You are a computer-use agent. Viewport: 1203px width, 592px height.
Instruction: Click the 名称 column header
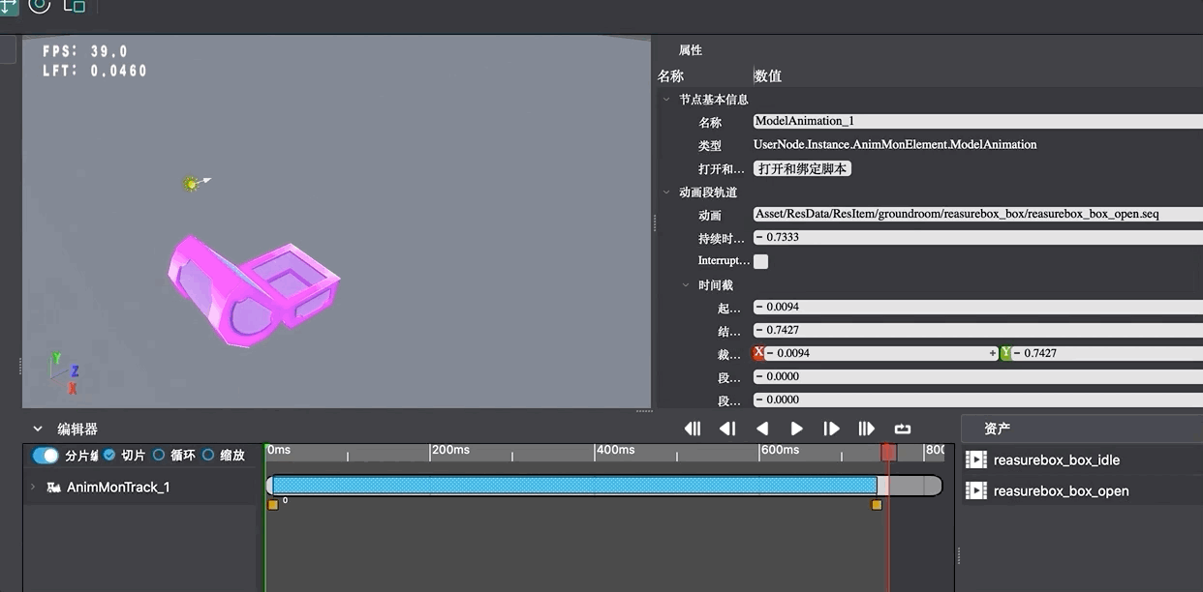pyautogui.click(x=670, y=75)
